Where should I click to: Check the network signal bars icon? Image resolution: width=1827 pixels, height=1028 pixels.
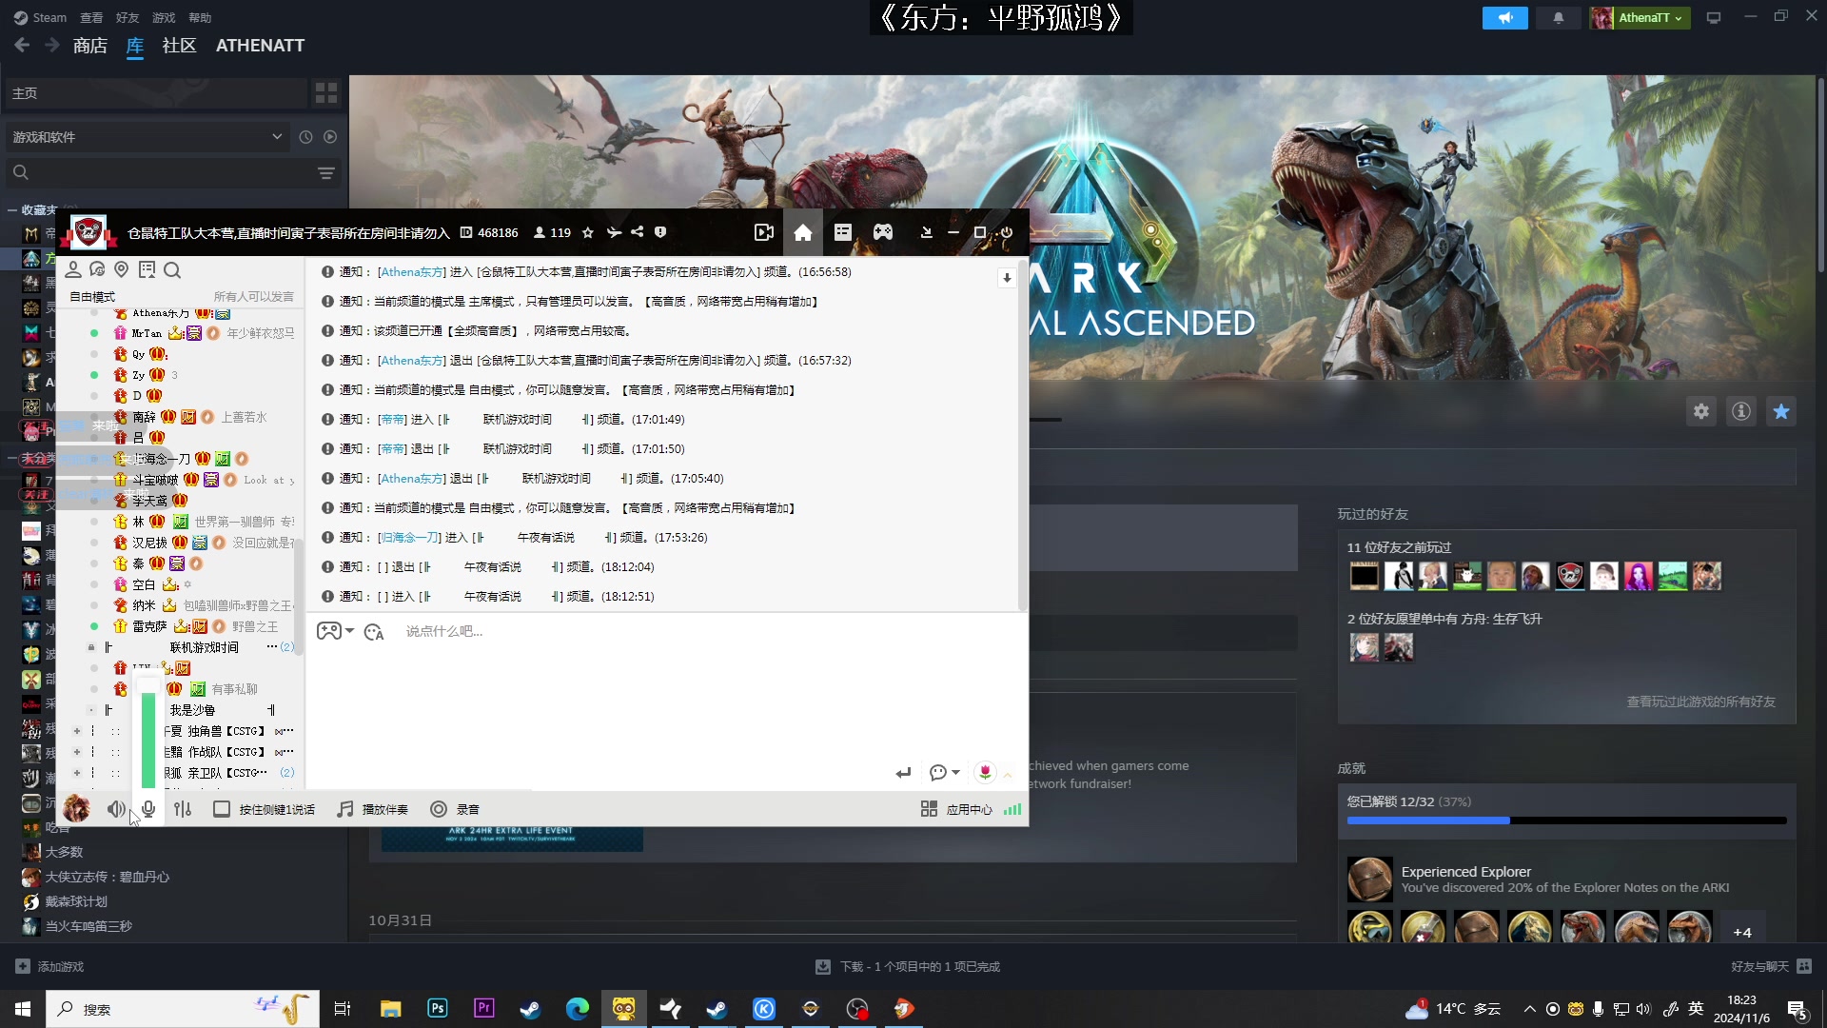[x=1012, y=809]
